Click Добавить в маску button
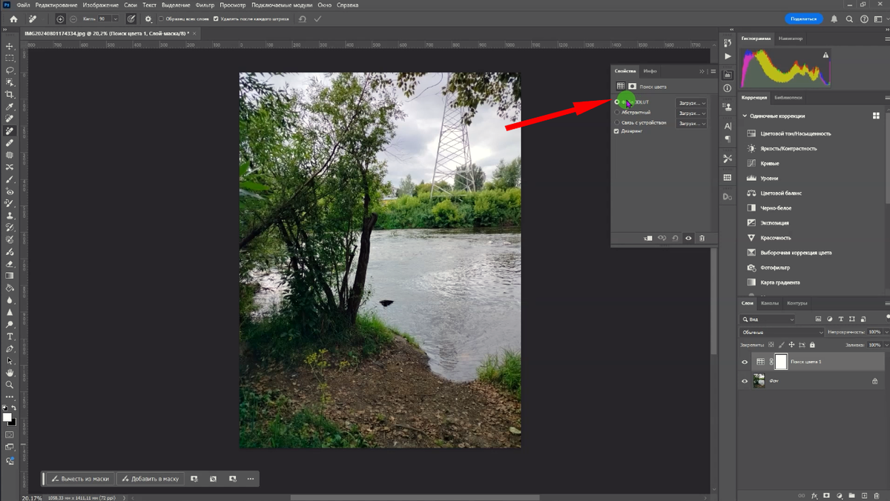 coord(150,479)
